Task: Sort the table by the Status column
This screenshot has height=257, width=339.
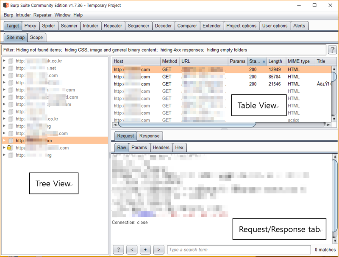Action: pos(257,61)
